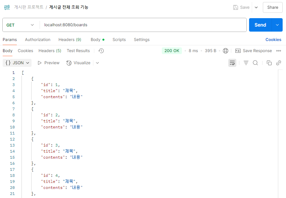
Task: Open the response Cookies tab
Action: pyautogui.click(x=26, y=51)
